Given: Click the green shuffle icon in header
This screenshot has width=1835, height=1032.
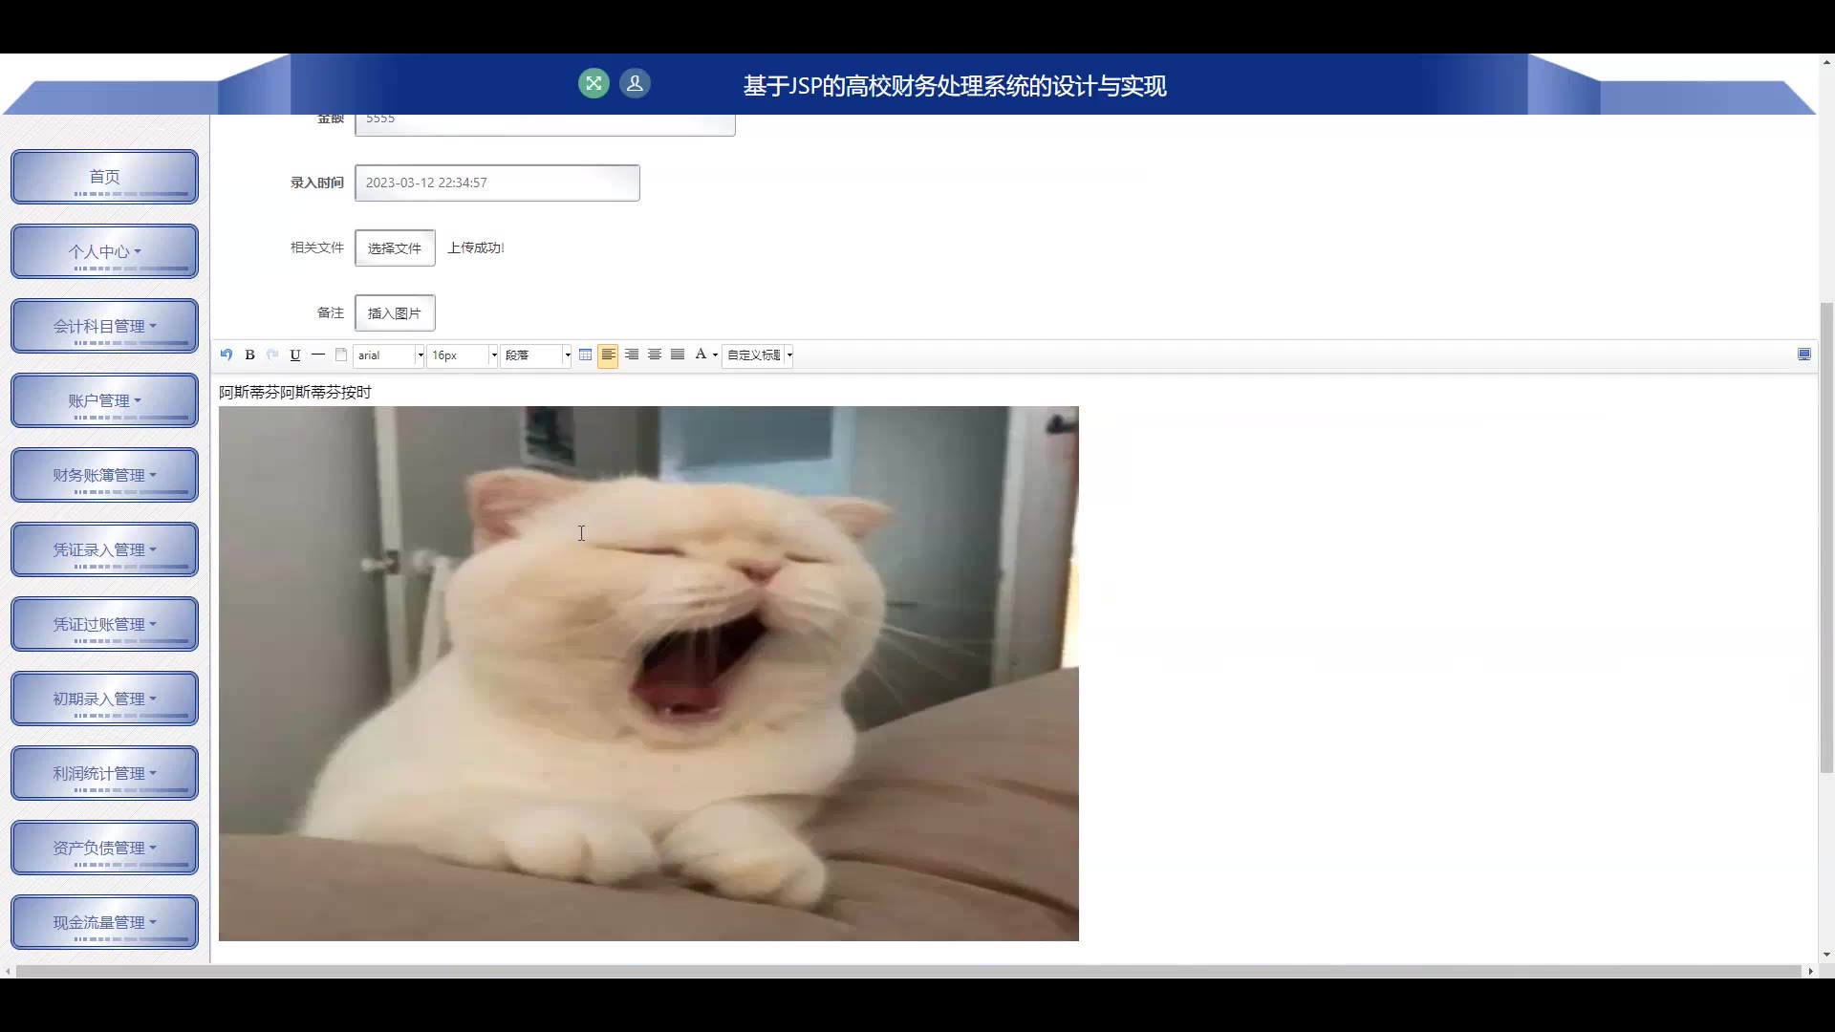Looking at the screenshot, I should tap(594, 84).
